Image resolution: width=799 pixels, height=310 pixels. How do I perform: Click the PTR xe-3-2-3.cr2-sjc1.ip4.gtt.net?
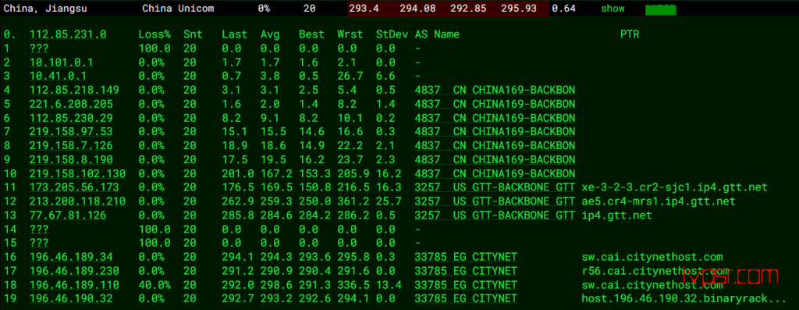coord(675,187)
